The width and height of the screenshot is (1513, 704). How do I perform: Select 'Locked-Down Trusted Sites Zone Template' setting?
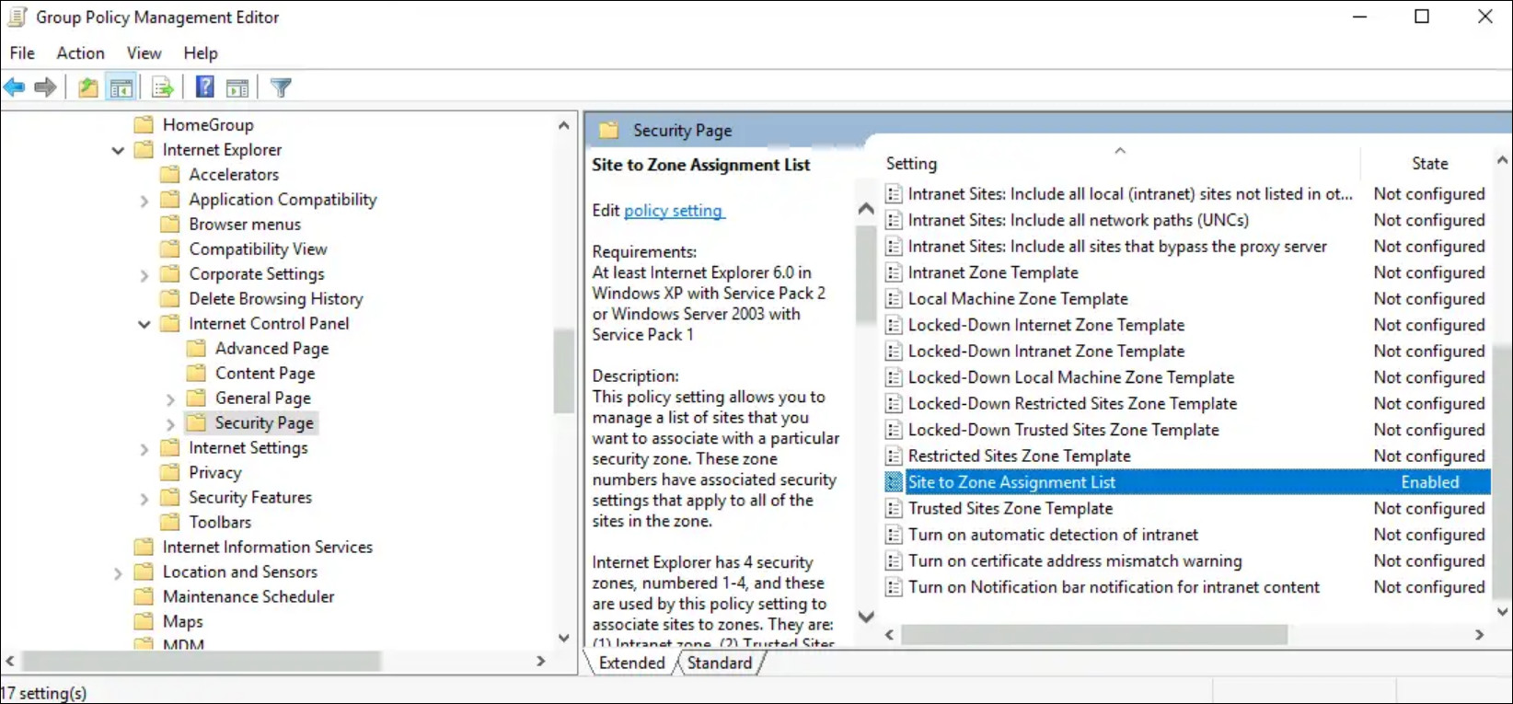point(1064,430)
